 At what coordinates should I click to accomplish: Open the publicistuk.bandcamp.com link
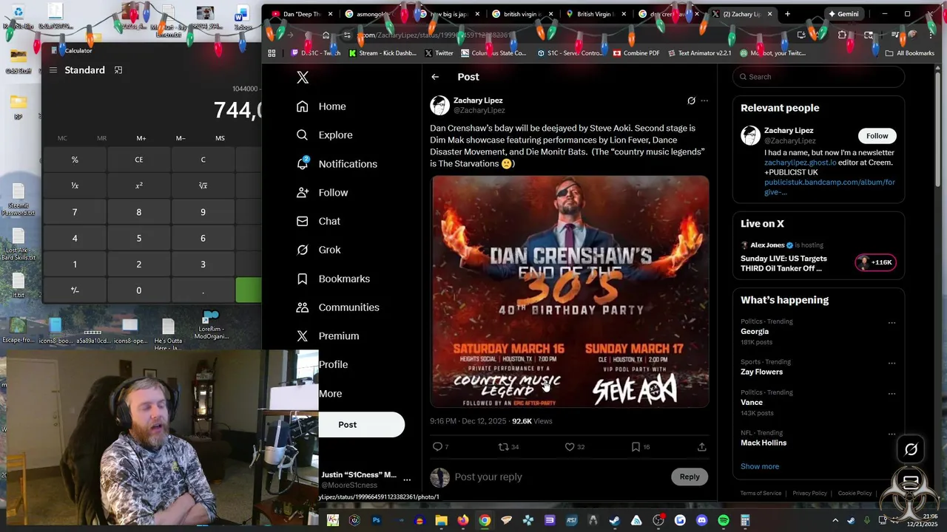click(x=829, y=187)
